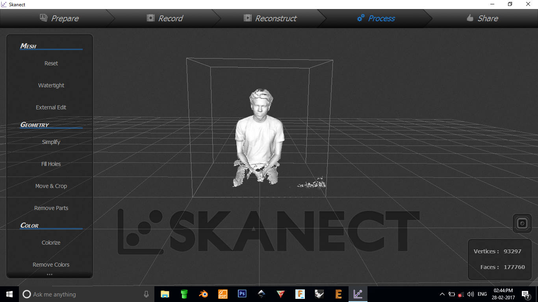This screenshot has width=538, height=302.
Task: Open File Explorer from taskbar
Action: pyautogui.click(x=165, y=294)
